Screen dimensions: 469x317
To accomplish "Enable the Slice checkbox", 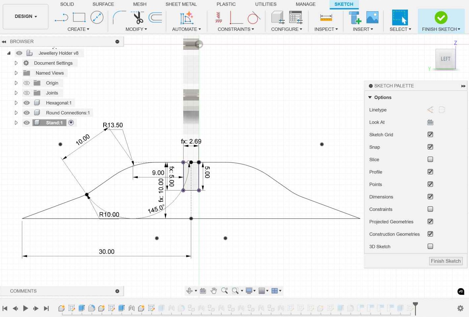I will point(430,159).
